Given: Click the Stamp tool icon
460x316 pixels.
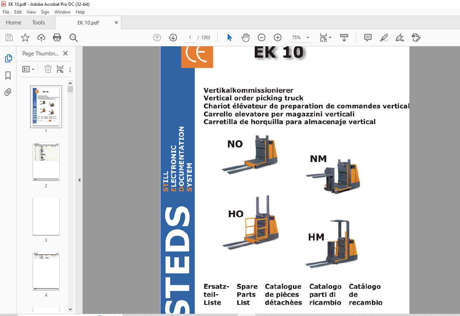Looking at the screenshot, I should 416,38.
